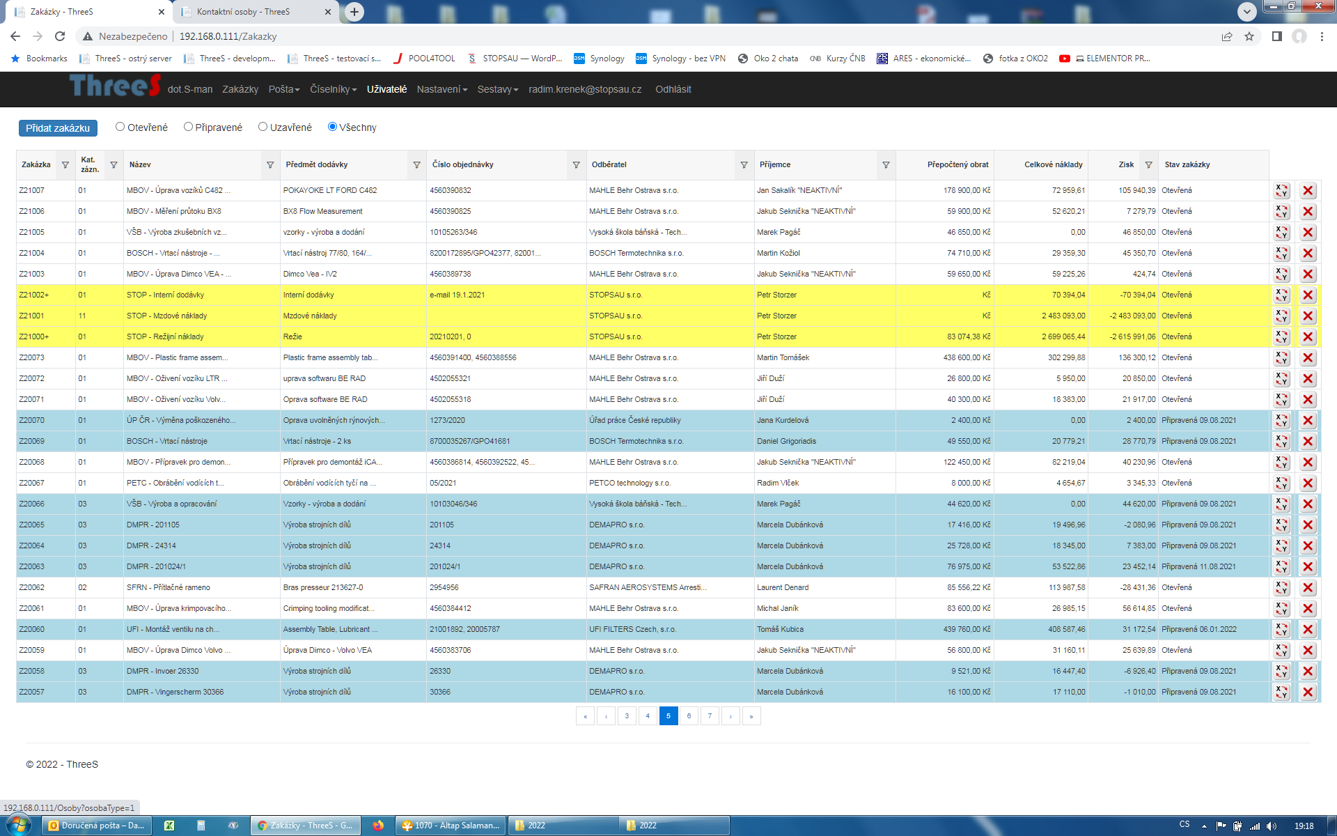Click the edit icon for order Z21007
The width and height of the screenshot is (1337, 836).
click(x=1282, y=190)
